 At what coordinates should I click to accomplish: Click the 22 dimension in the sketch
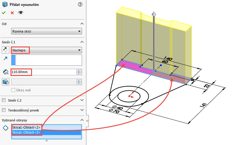pyautogui.click(x=207, y=86)
